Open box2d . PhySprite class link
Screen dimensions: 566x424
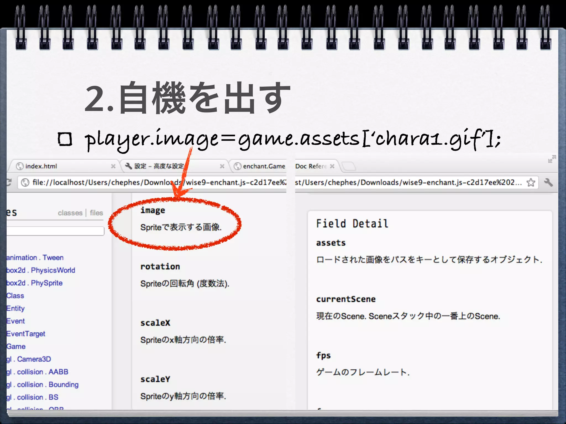tap(35, 283)
